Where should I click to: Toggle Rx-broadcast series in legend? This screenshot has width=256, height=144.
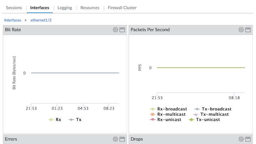tap(168, 109)
